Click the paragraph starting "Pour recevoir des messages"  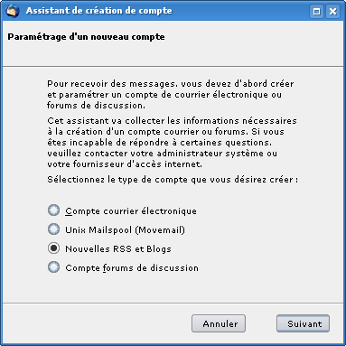(x=171, y=95)
